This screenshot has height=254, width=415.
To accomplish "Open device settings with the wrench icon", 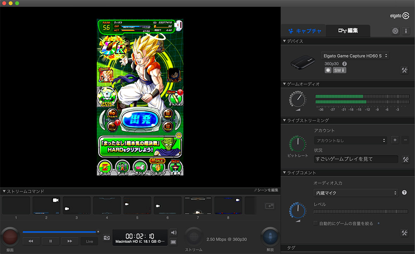I will point(404,70).
